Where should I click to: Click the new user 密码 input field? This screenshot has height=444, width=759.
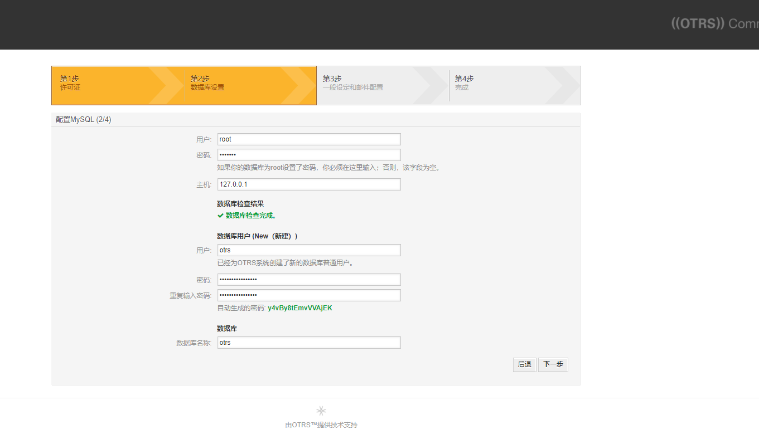(308, 279)
